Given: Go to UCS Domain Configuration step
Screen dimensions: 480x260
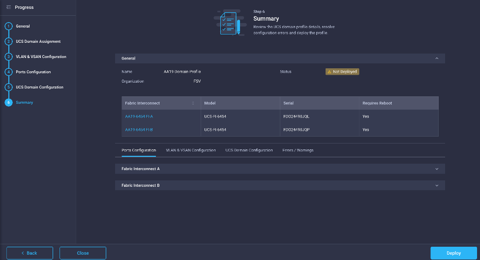Looking at the screenshot, I should [40, 87].
